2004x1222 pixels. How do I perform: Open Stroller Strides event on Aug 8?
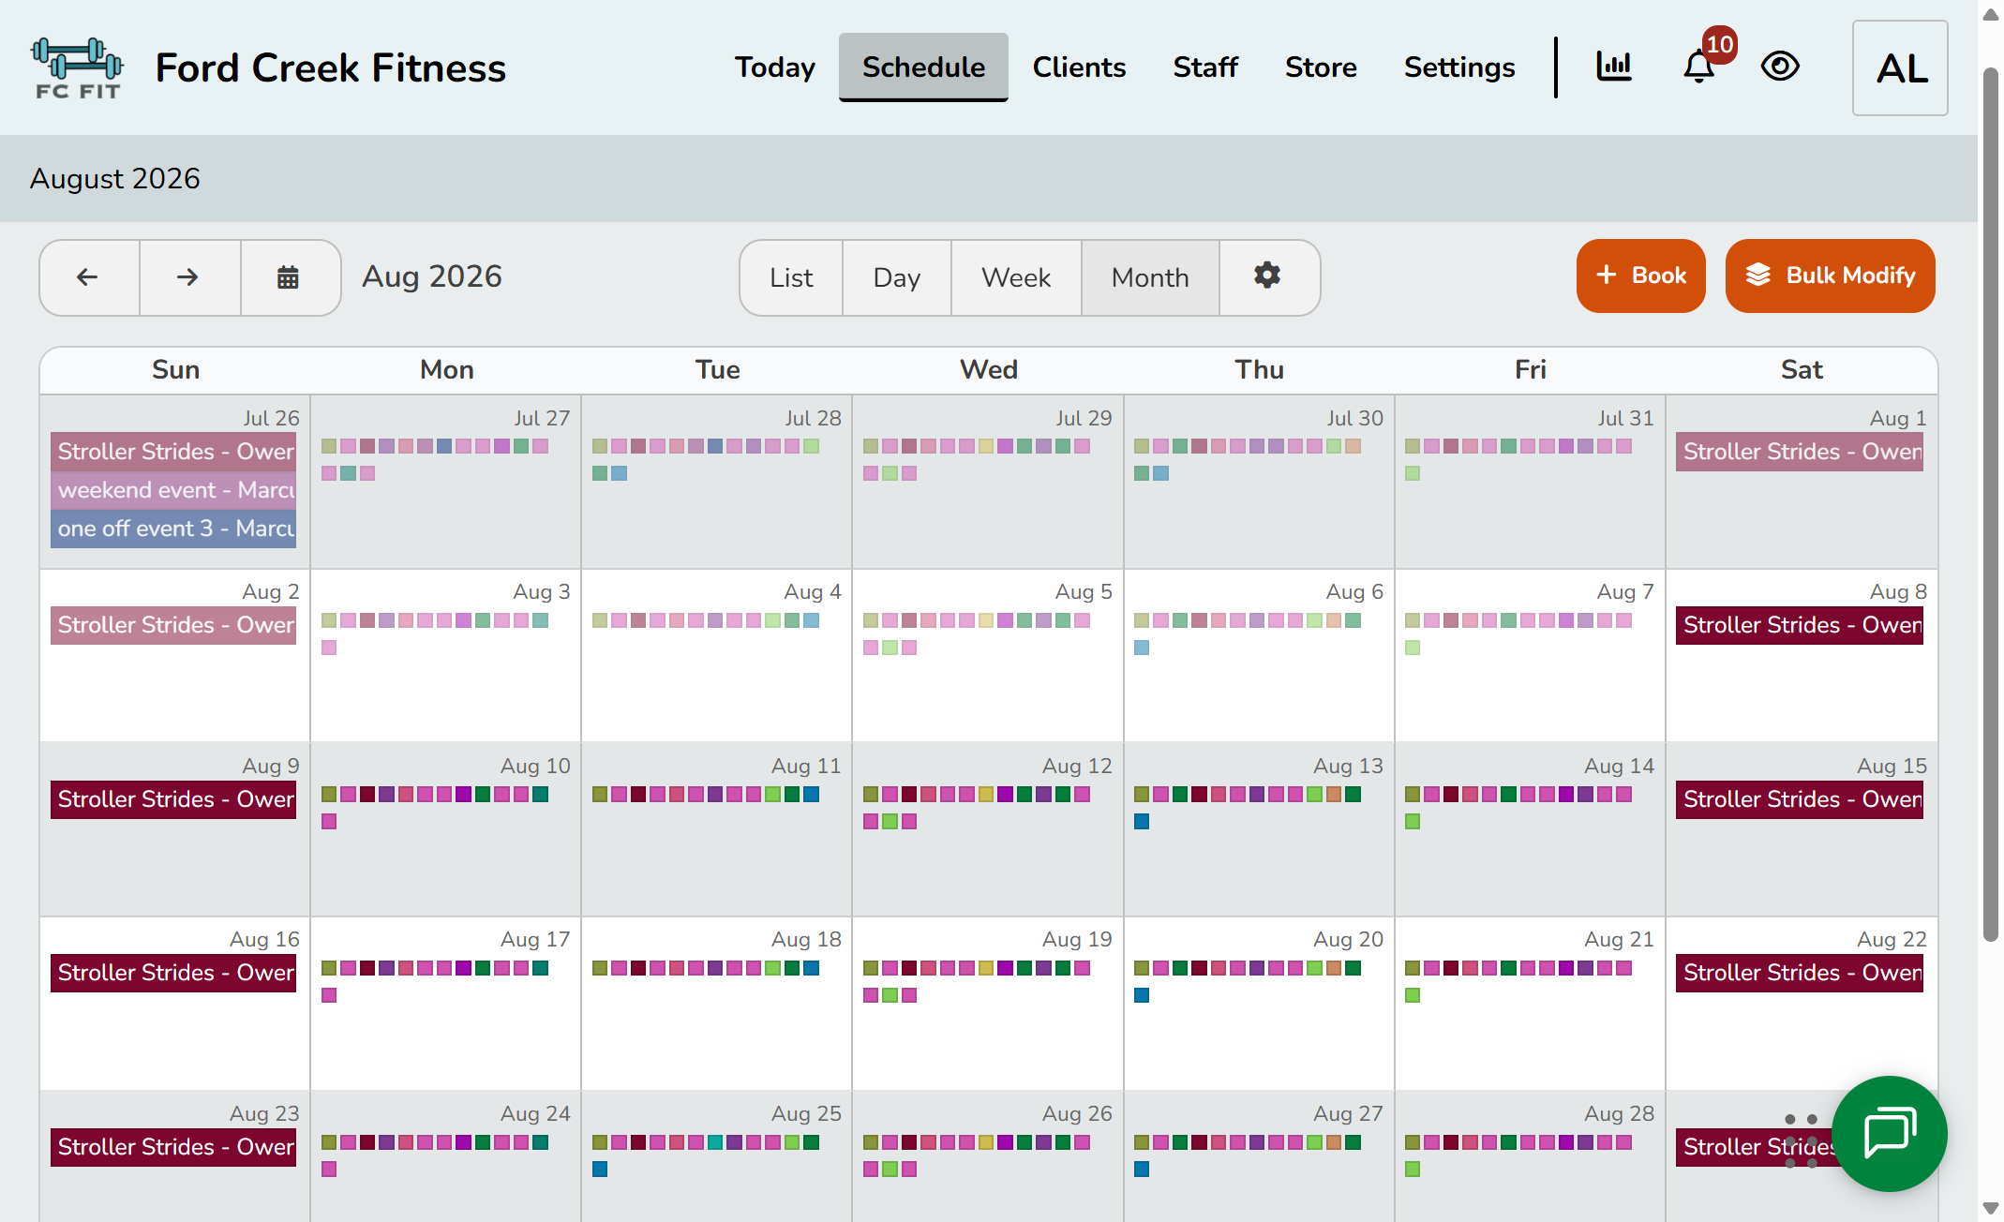coord(1799,625)
